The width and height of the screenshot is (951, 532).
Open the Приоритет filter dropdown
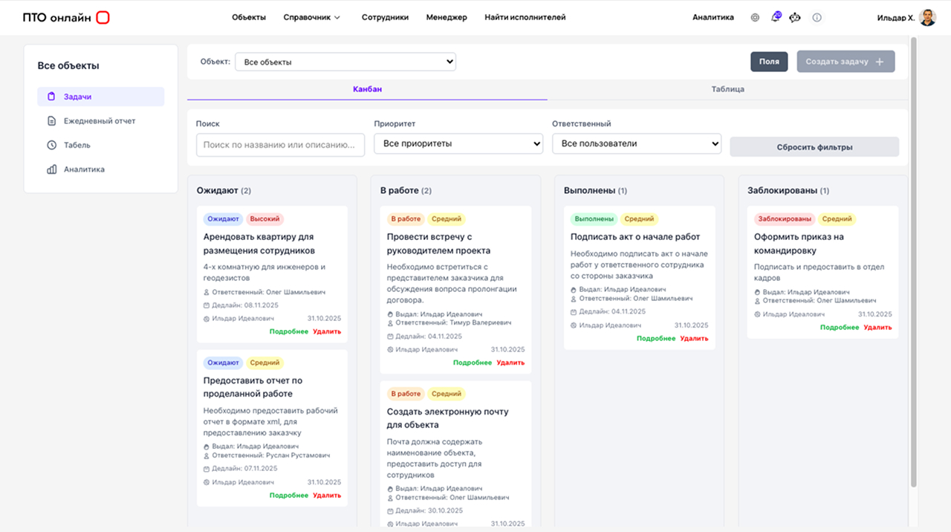(458, 143)
